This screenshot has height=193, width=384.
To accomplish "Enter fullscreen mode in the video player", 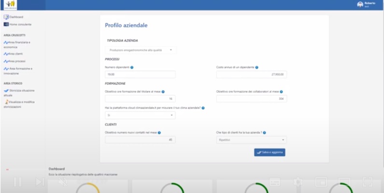I will tap(367, 182).
